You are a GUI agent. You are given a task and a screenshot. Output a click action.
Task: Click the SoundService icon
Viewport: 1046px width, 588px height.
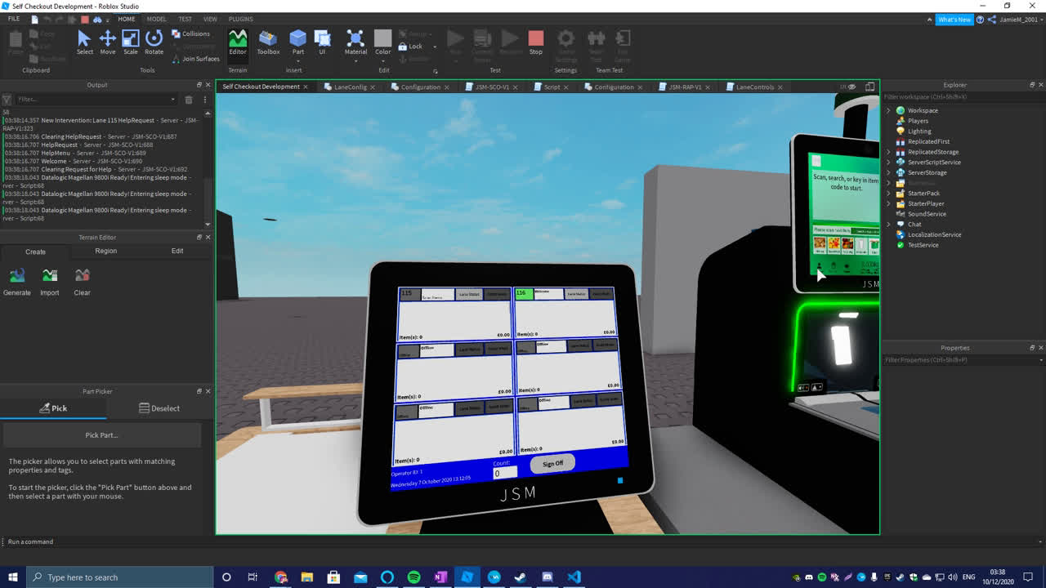(x=901, y=214)
